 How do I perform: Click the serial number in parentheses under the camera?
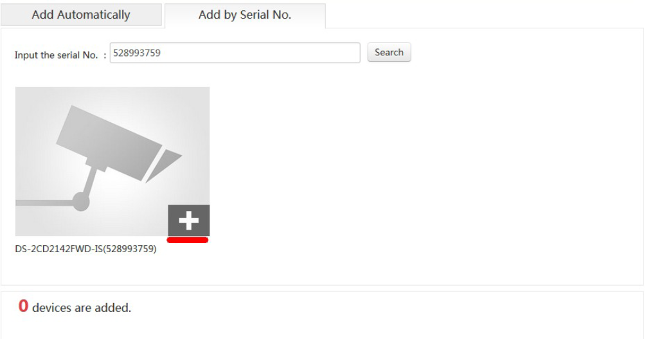130,249
